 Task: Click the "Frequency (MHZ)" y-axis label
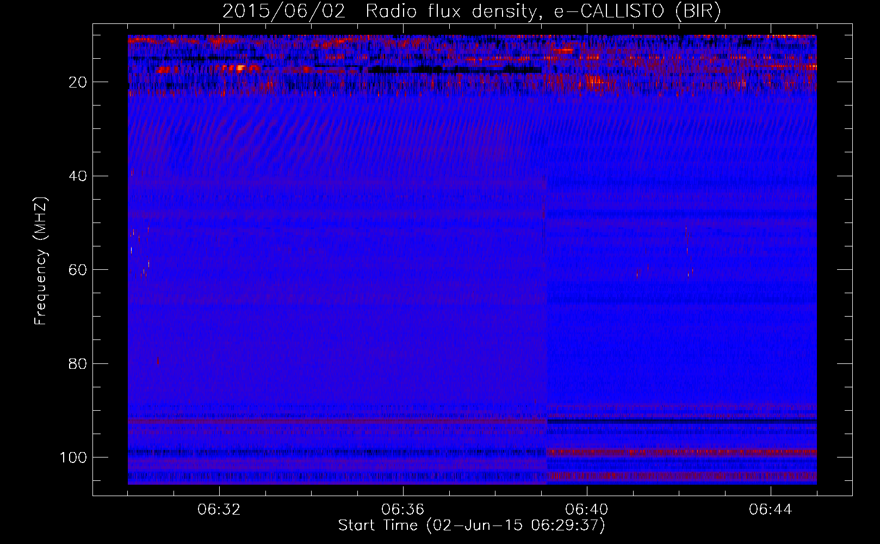tap(41, 261)
